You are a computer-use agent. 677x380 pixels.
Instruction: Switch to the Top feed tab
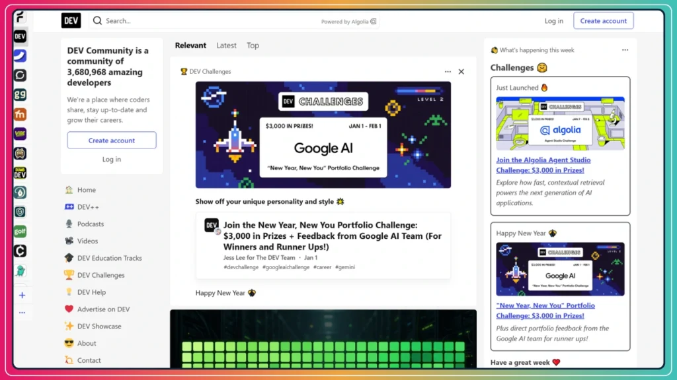(x=253, y=46)
